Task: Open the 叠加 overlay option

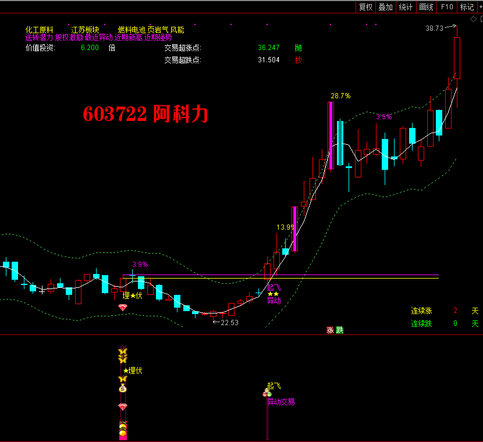Action: [x=385, y=7]
